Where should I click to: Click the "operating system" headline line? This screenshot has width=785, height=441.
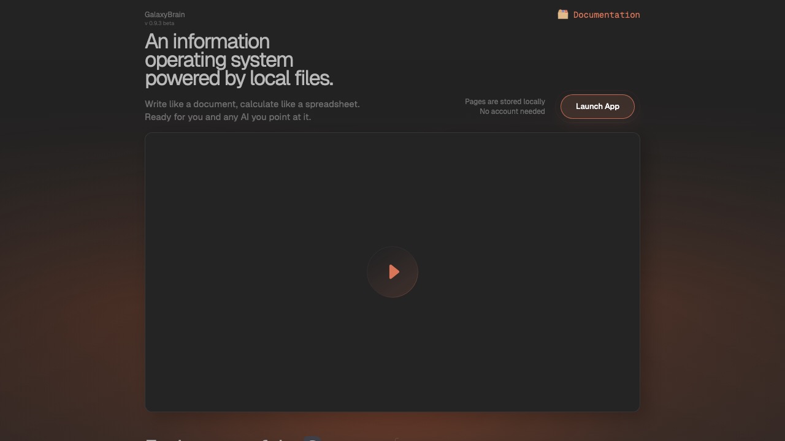click(218, 60)
